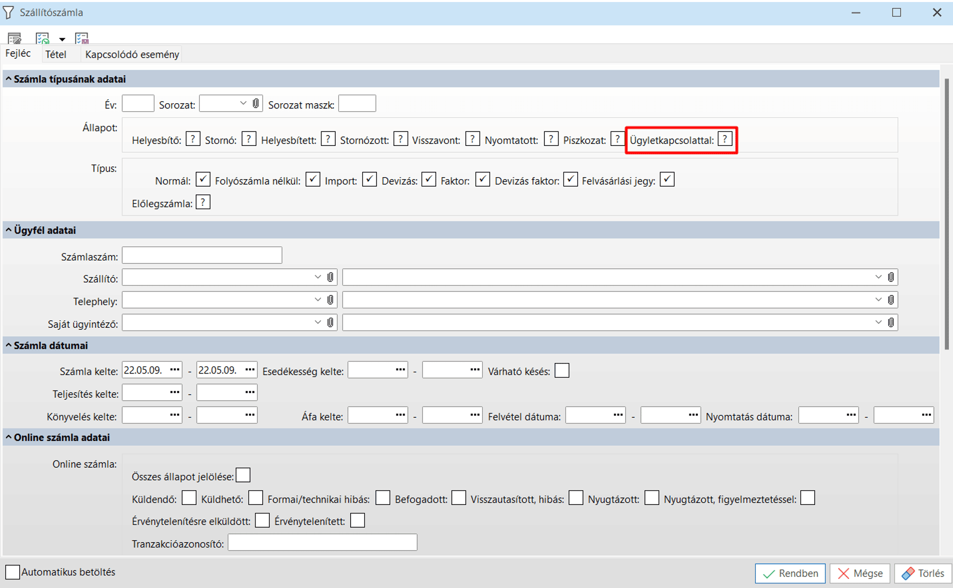Click the checklist icon with purple save disk
The height and width of the screenshot is (588, 953).
click(x=82, y=38)
